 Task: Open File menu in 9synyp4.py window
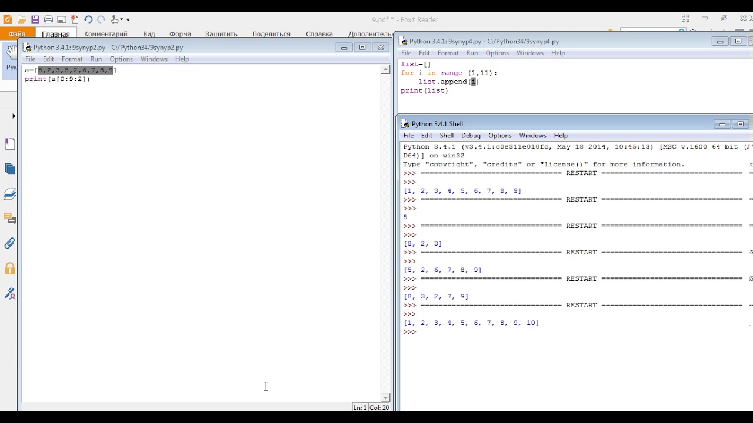click(406, 53)
